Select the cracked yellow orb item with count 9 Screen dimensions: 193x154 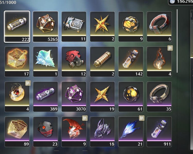pyautogui.click(x=131, y=27)
